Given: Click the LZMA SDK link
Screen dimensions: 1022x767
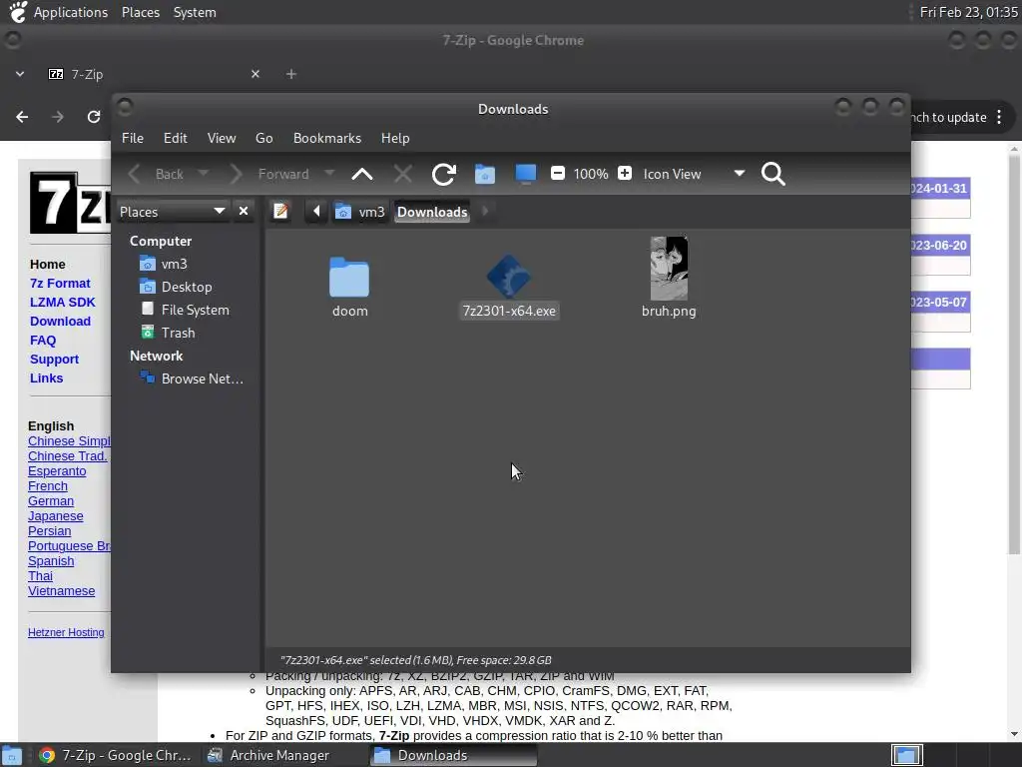Looking at the screenshot, I should pos(63,302).
